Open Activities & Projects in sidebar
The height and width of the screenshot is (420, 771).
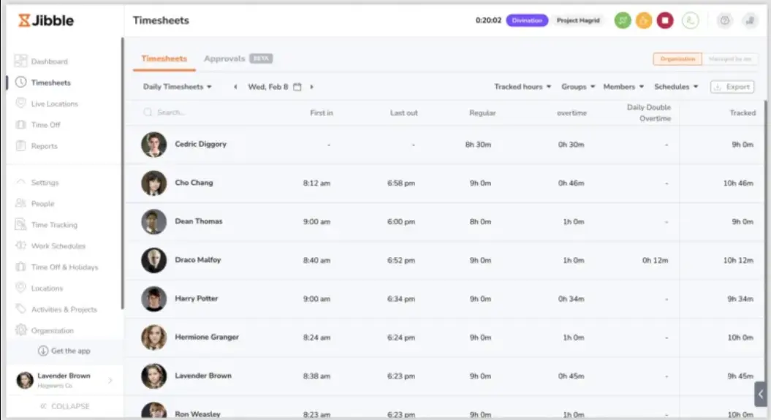(x=64, y=310)
